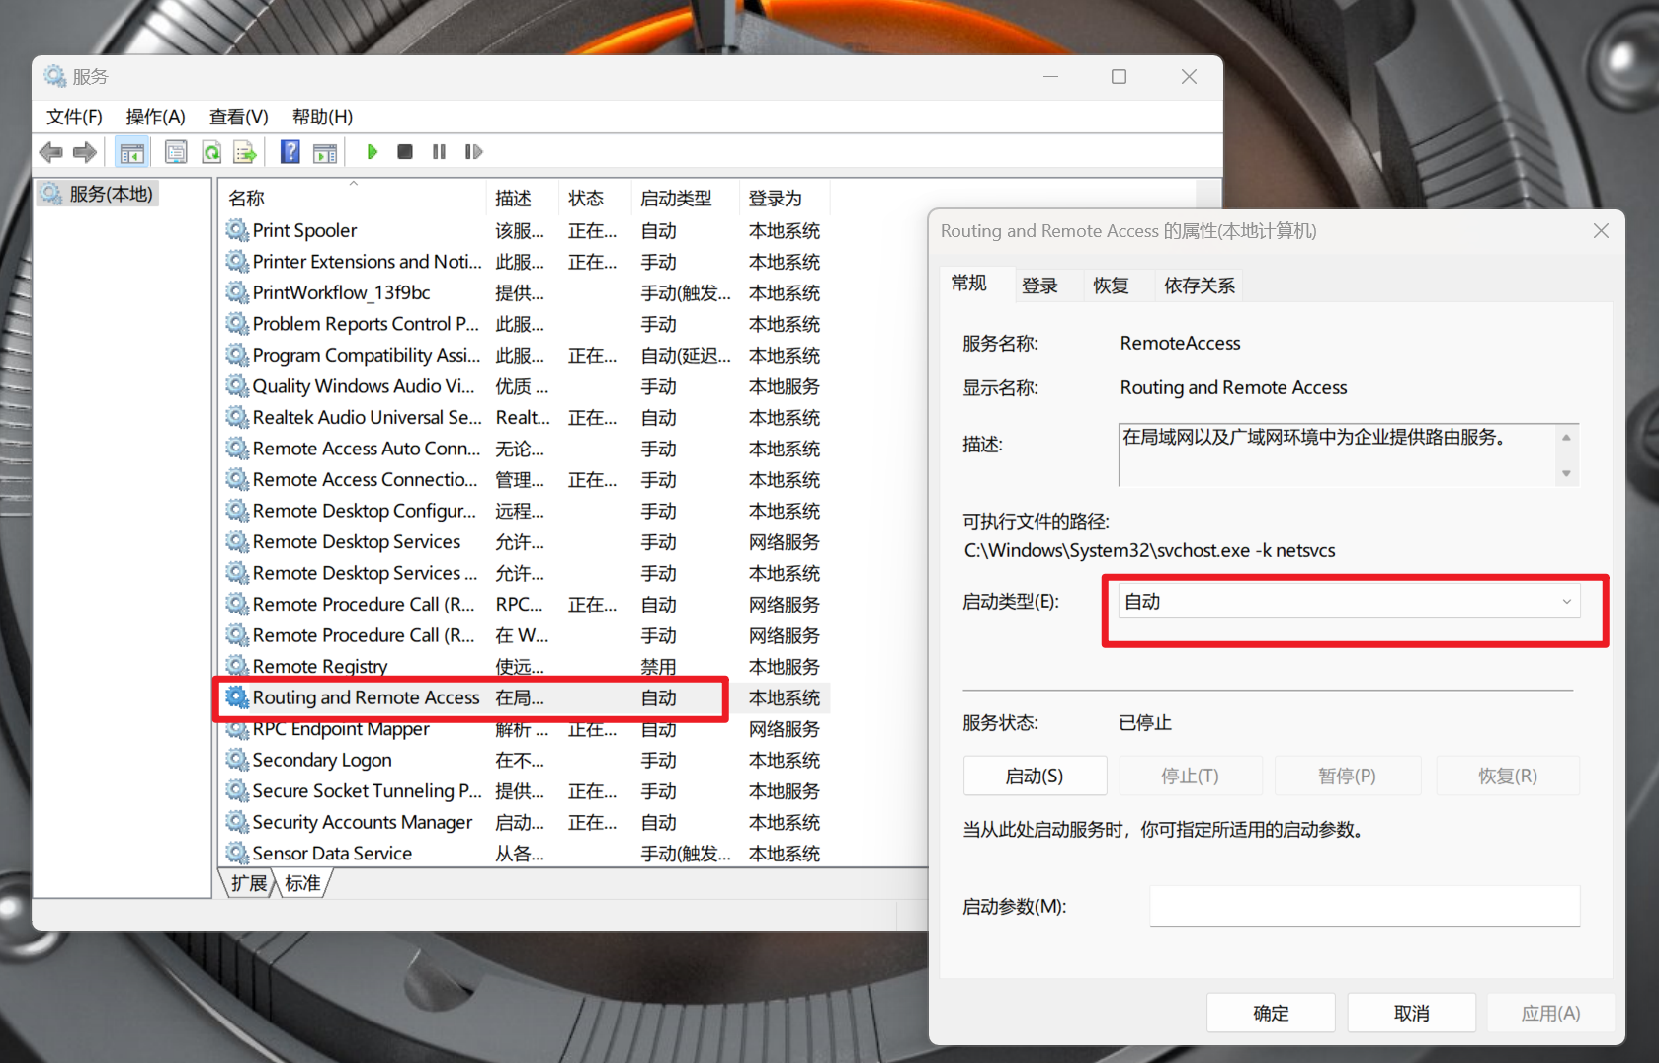
Task: Switch to 依存关系 tab in properties dialog
Action: coord(1200,286)
